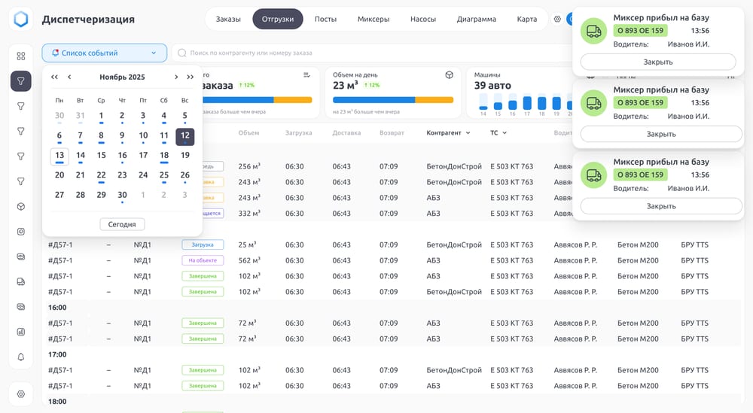Switch to the Заказы tab
Viewport: 753px width, 413px height.
coord(228,19)
